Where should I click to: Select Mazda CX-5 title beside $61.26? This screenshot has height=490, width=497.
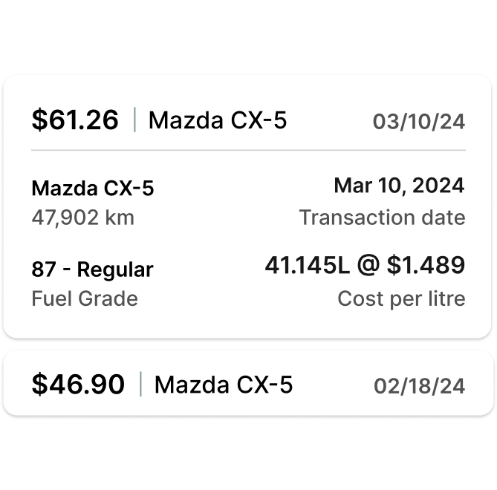coord(218,120)
